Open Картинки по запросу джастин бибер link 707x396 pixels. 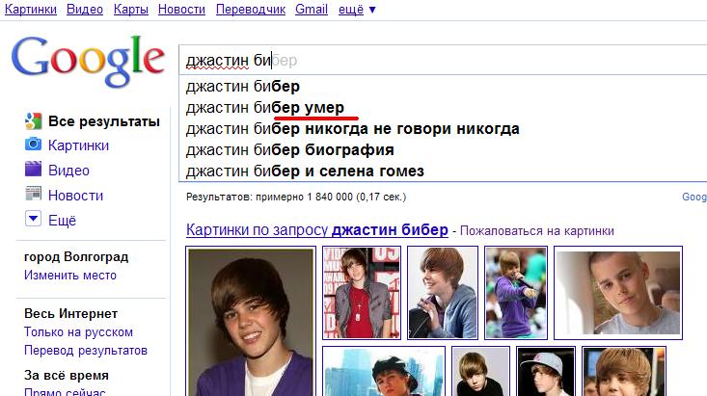point(317,229)
